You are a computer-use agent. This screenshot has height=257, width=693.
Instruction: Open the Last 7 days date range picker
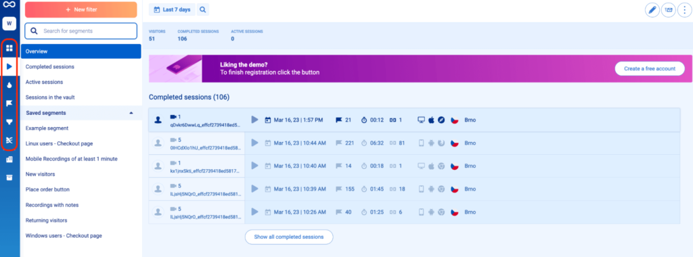[x=172, y=9]
